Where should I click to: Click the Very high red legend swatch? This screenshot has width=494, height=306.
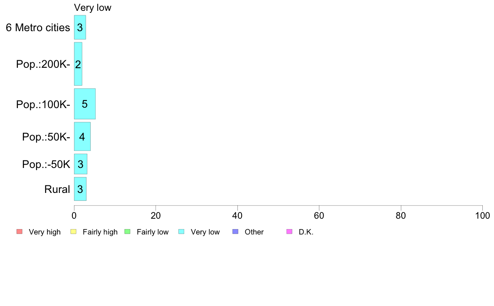point(20,232)
